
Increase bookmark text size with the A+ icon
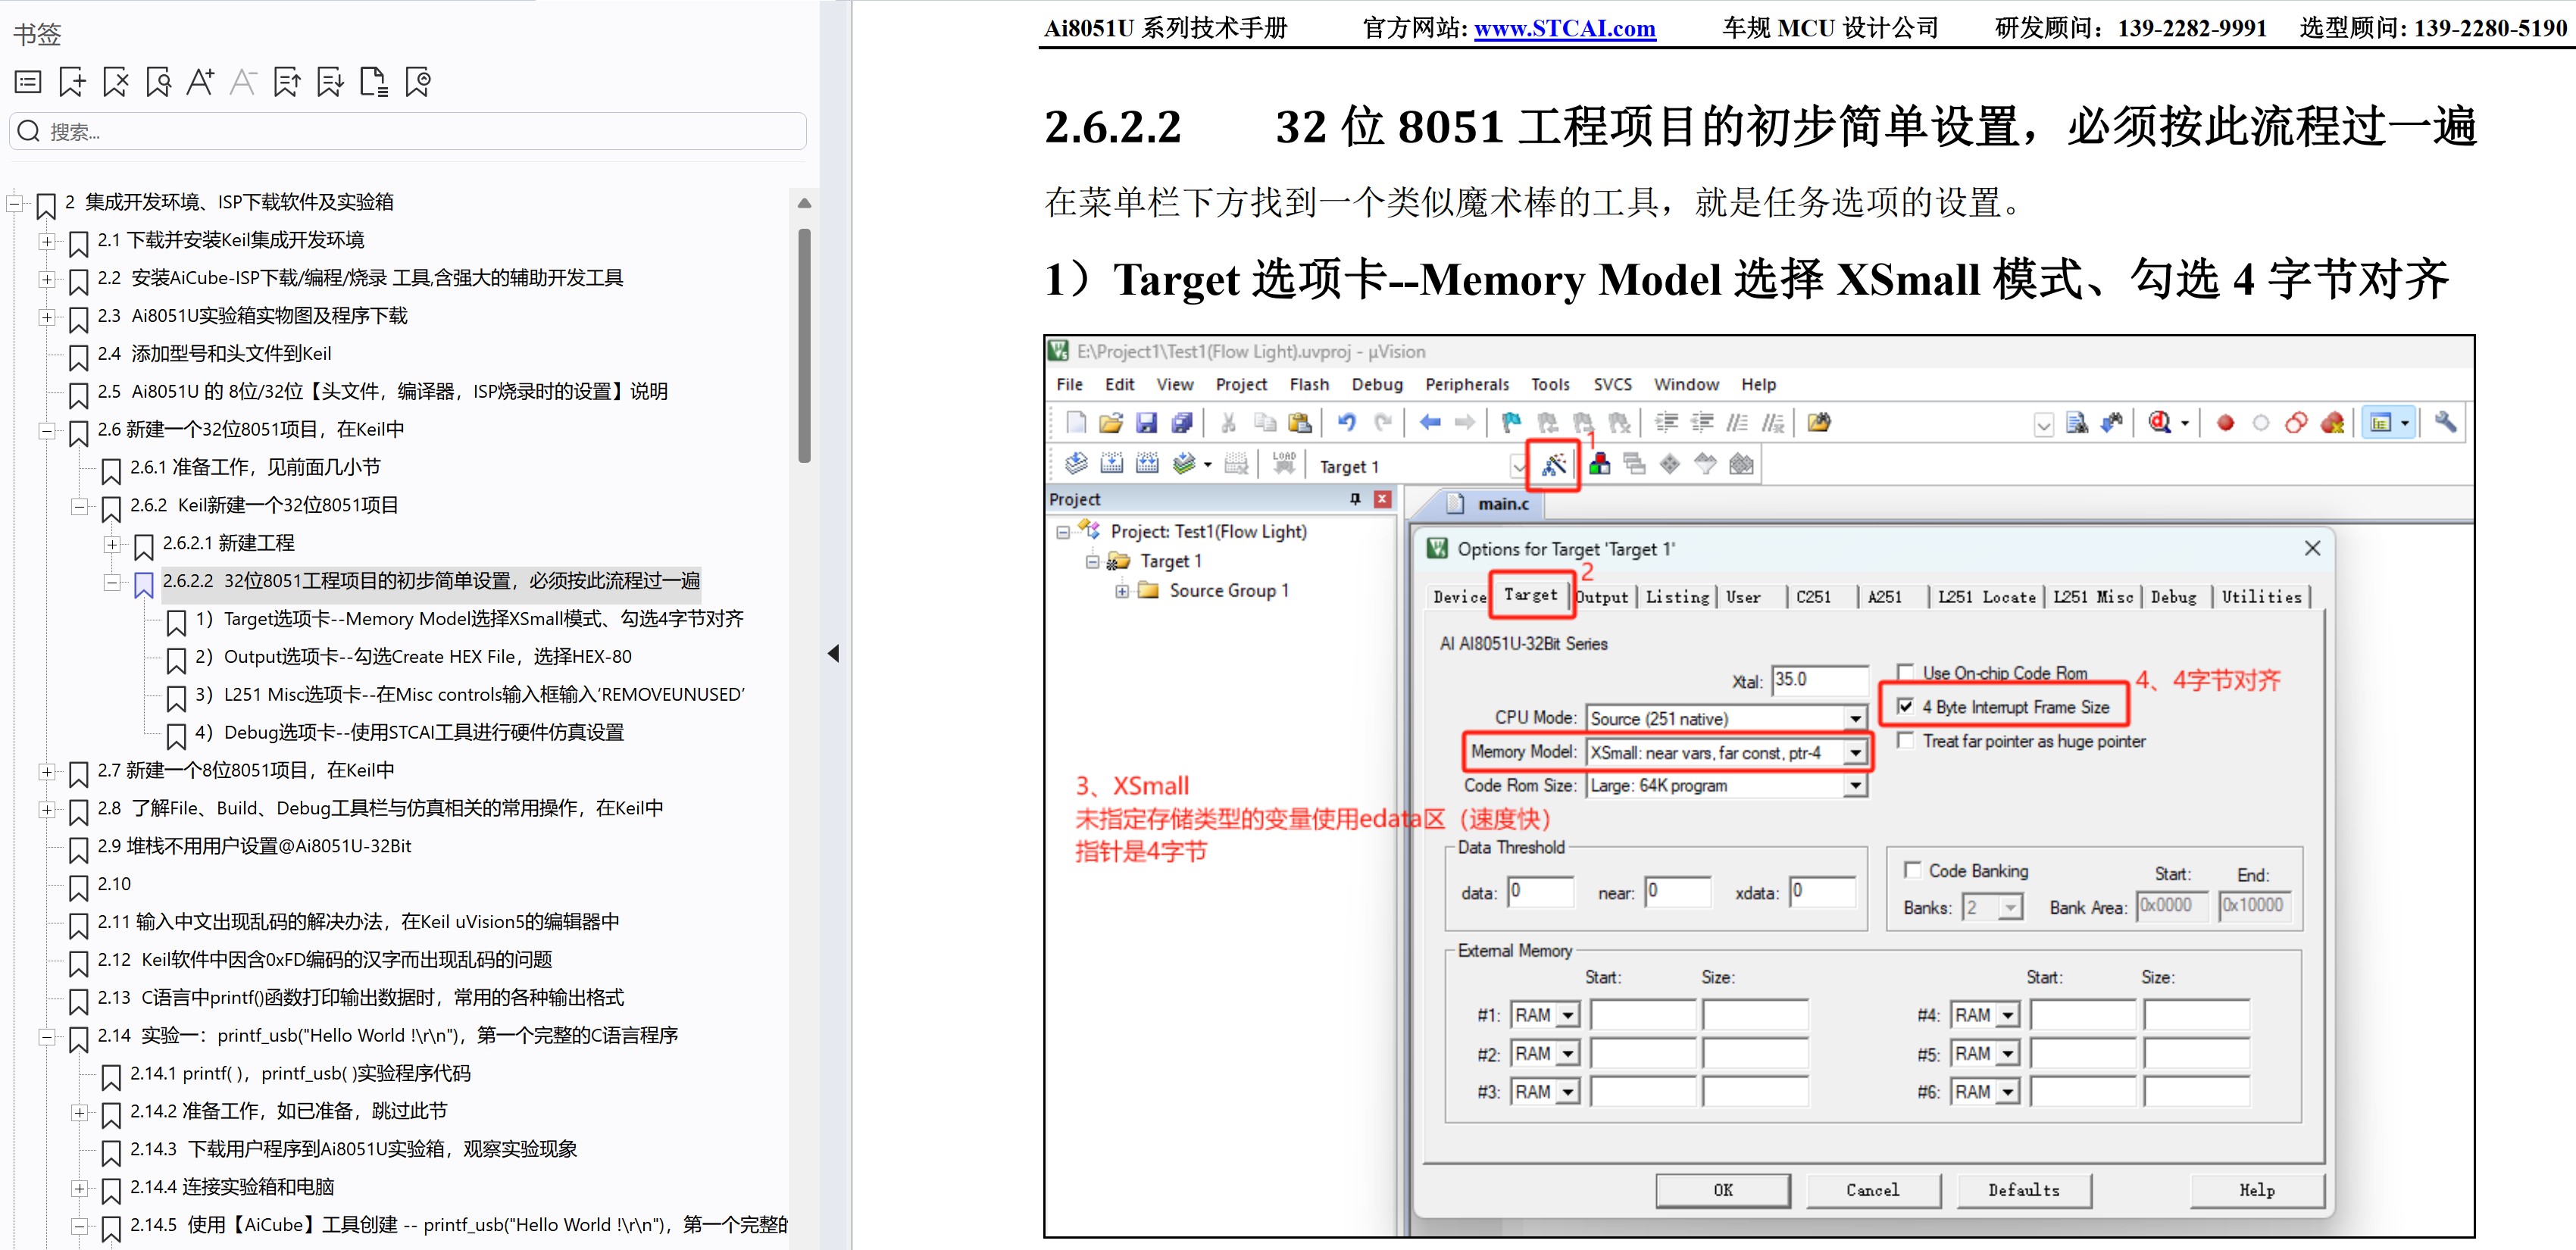pos(200,82)
